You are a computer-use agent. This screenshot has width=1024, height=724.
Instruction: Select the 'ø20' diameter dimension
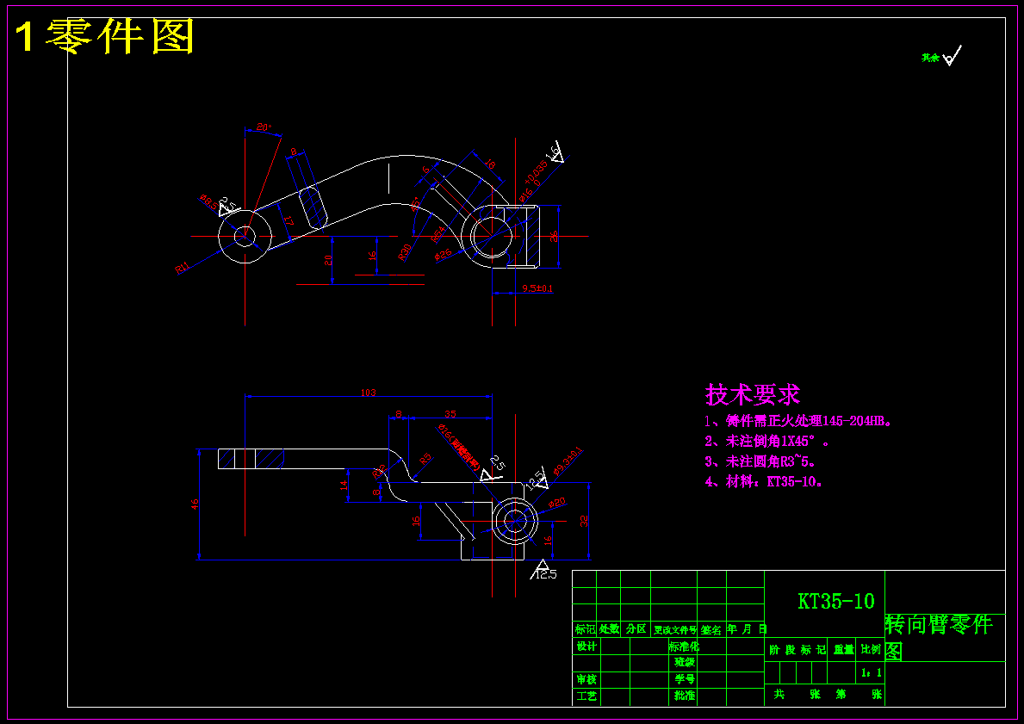(557, 503)
